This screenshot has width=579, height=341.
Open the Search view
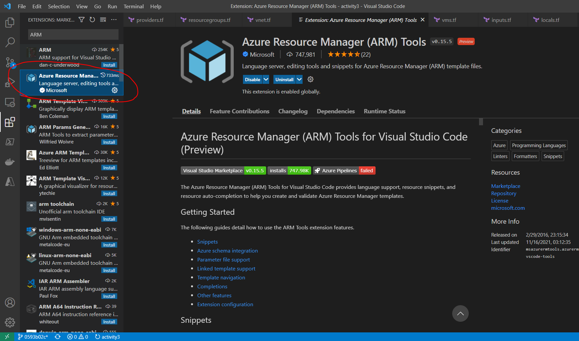pos(10,42)
